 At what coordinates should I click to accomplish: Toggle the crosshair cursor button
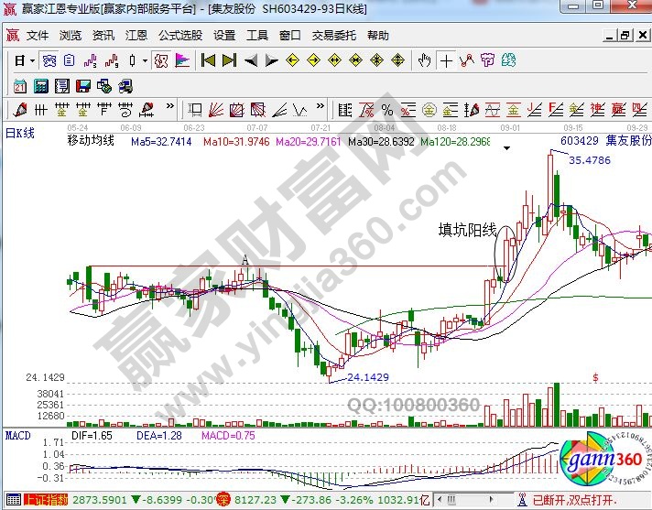point(446,60)
